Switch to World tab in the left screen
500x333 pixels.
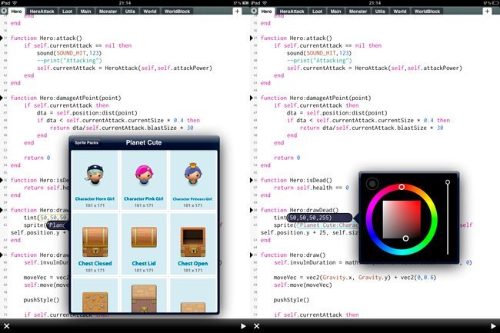(x=149, y=12)
